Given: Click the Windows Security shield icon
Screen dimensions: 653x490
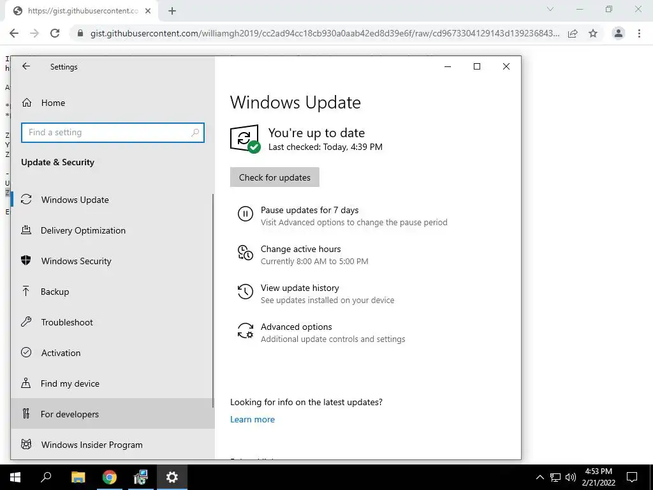Looking at the screenshot, I should tap(26, 260).
